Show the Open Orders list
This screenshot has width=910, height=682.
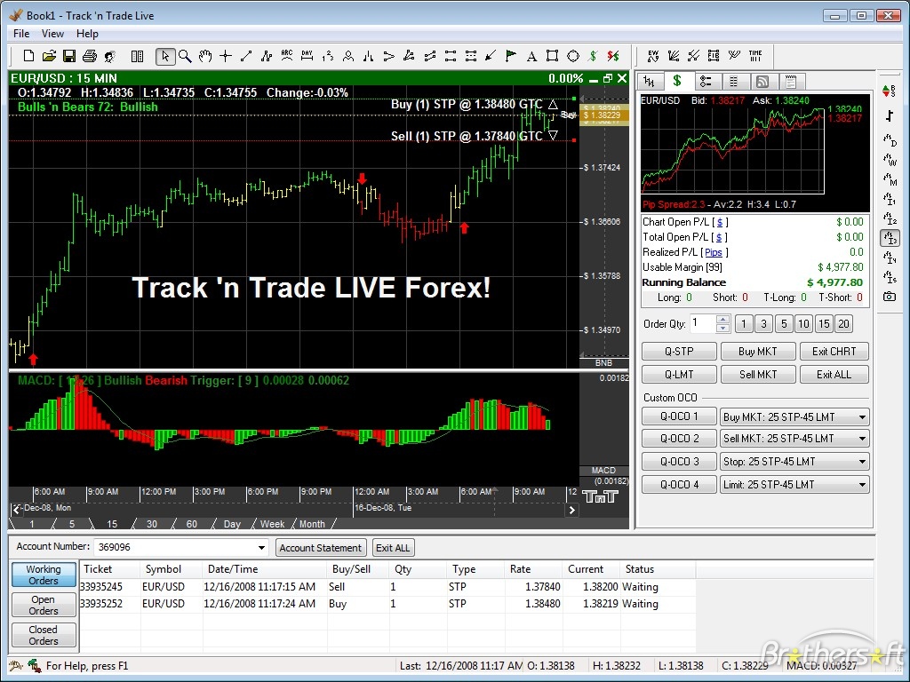pos(44,605)
